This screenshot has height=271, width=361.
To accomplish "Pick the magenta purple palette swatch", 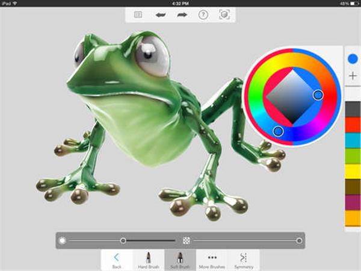I will point(353,202).
